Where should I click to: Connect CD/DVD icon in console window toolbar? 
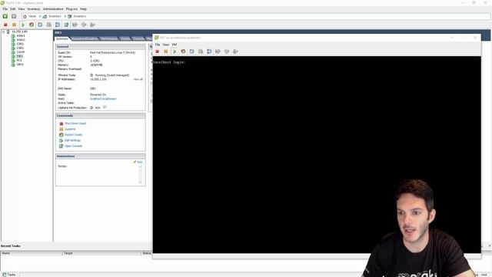point(227,52)
